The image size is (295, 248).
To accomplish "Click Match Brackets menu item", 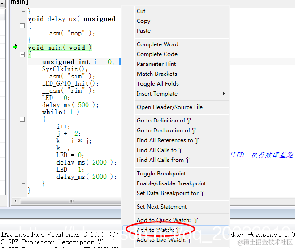I will (157, 74).
